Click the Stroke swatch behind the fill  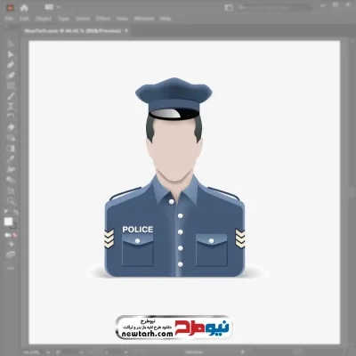click(14, 226)
